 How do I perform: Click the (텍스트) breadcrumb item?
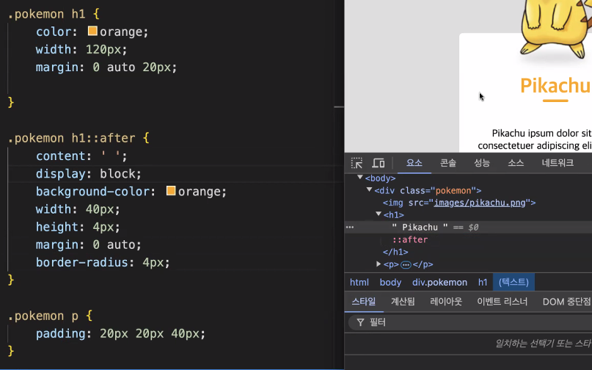pyautogui.click(x=514, y=283)
